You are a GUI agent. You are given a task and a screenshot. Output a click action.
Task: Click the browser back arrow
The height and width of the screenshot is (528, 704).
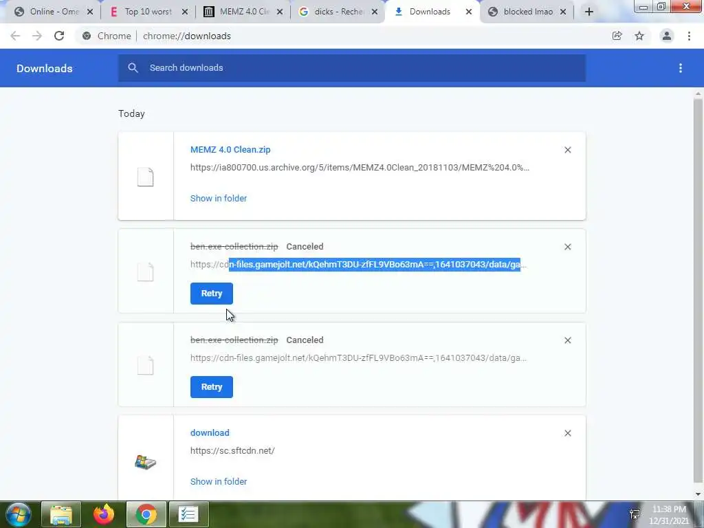(15, 36)
